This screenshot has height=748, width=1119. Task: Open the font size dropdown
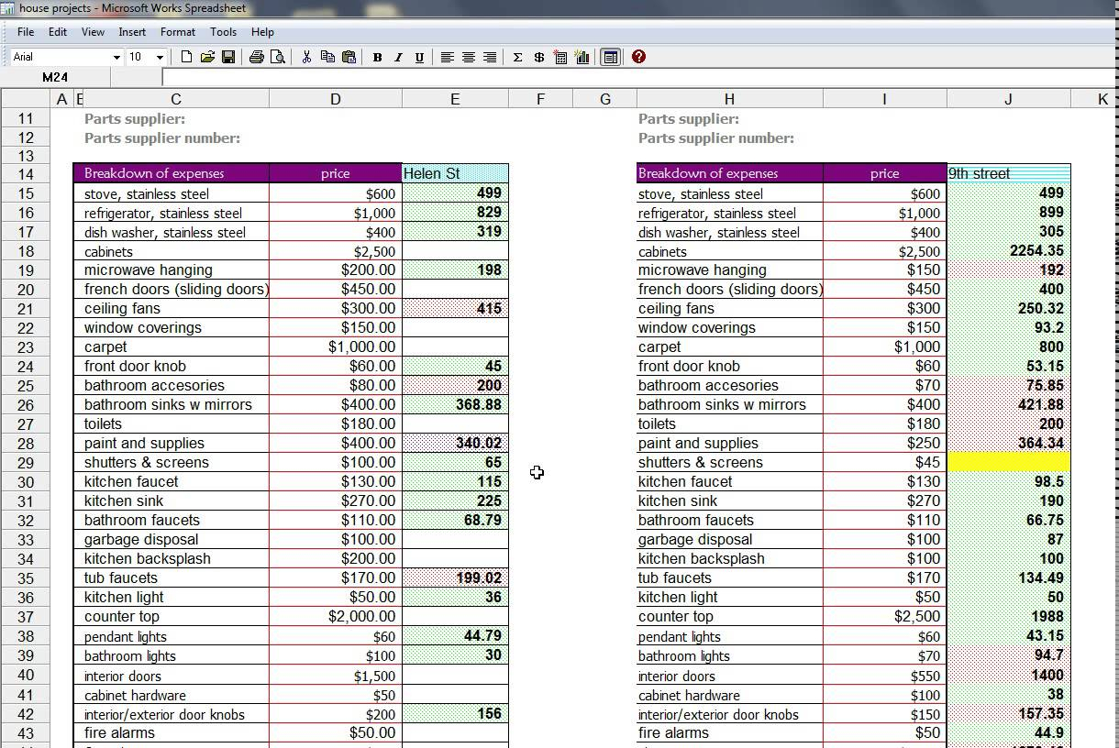click(x=160, y=57)
